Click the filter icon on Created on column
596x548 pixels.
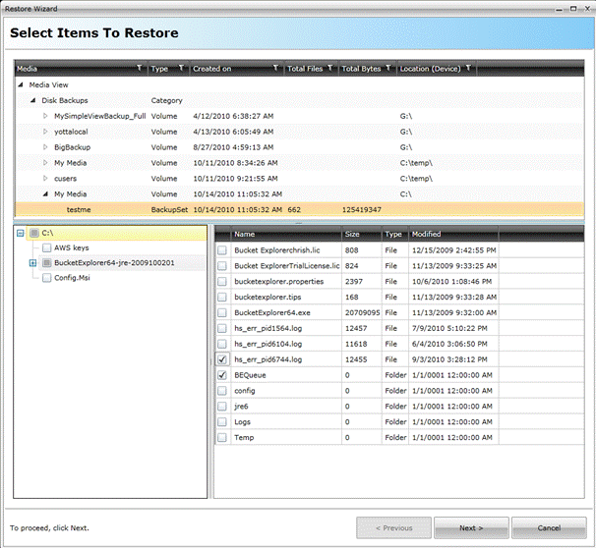pos(276,68)
